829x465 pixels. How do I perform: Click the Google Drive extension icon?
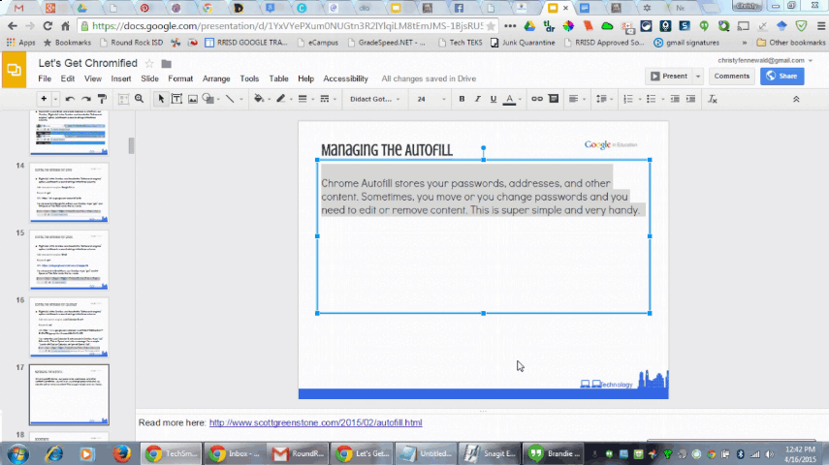529,25
